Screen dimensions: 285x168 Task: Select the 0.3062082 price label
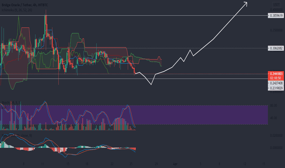coord(276,48)
